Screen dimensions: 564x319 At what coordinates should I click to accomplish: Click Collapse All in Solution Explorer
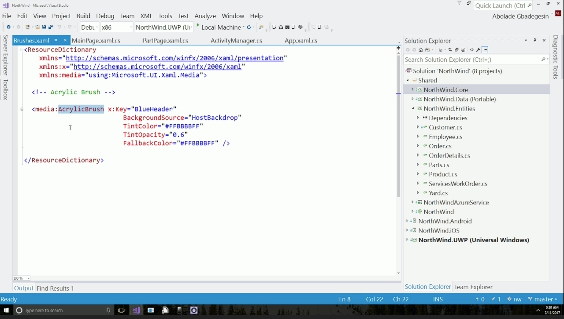click(457, 50)
